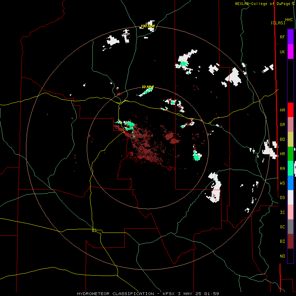Screen dimensions: 296x296
Task: Click the '[CLAS]' units label
Action: click(278, 23)
